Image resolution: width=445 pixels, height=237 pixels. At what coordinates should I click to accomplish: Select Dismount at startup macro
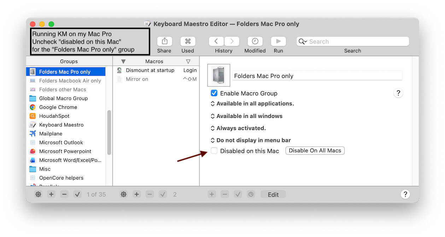(x=150, y=70)
